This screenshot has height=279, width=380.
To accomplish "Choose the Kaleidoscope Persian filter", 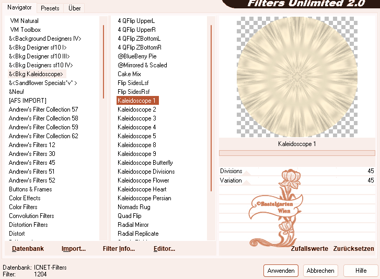I will click(144, 198).
